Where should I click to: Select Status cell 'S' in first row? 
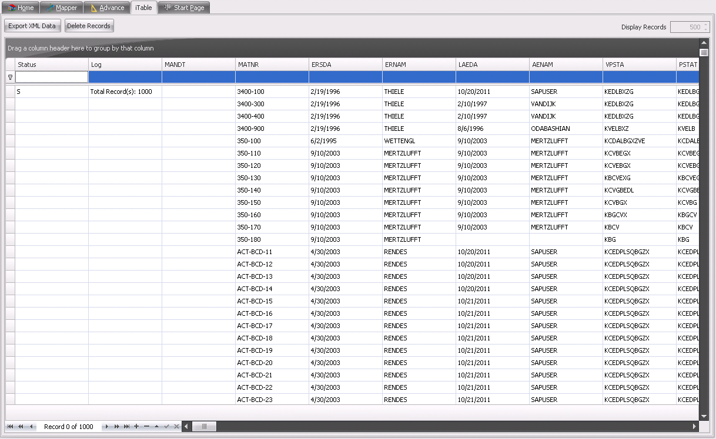[x=52, y=92]
